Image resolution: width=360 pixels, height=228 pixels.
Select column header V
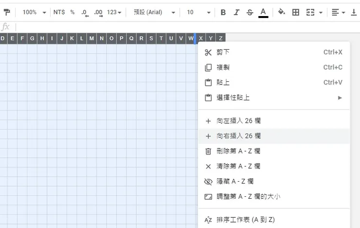181,38
